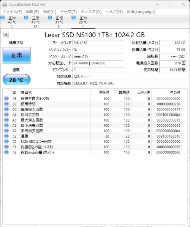Switch to the E: drive 31 °C tab
This screenshot has width=190, height=227.
[x=59, y=22]
